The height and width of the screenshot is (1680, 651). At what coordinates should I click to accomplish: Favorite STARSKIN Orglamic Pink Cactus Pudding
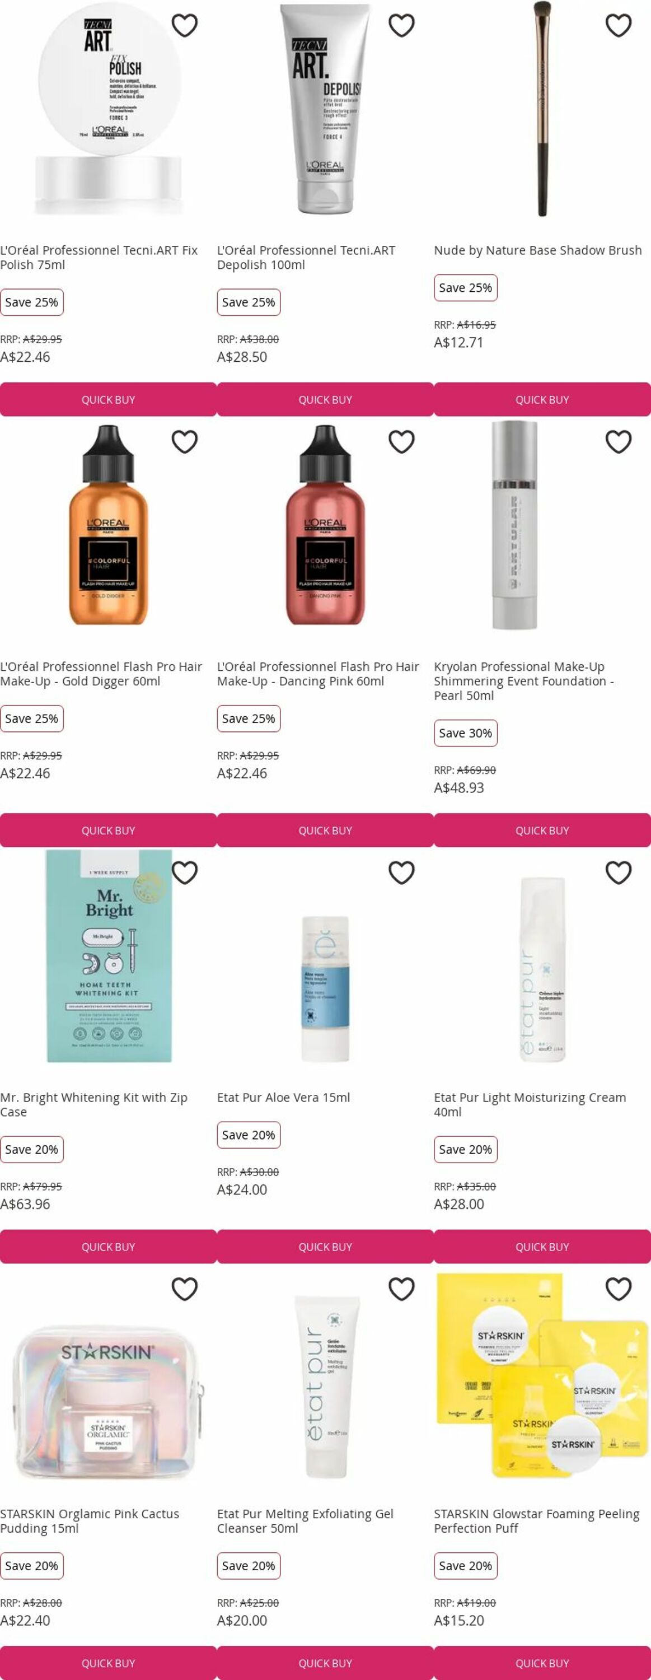click(x=184, y=1289)
